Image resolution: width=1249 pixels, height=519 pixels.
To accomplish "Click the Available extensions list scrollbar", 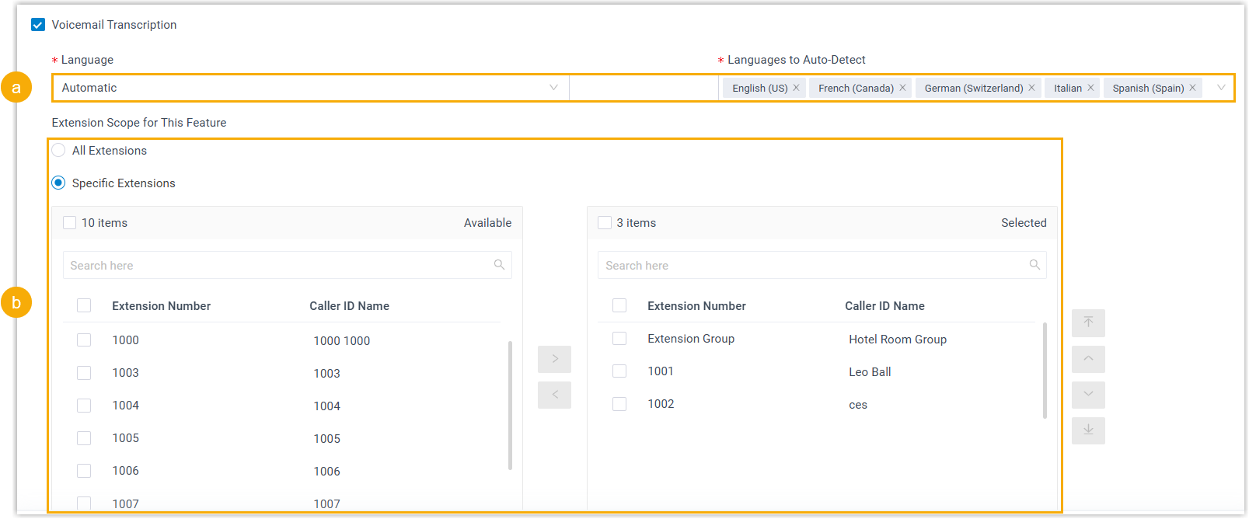I will [x=510, y=404].
